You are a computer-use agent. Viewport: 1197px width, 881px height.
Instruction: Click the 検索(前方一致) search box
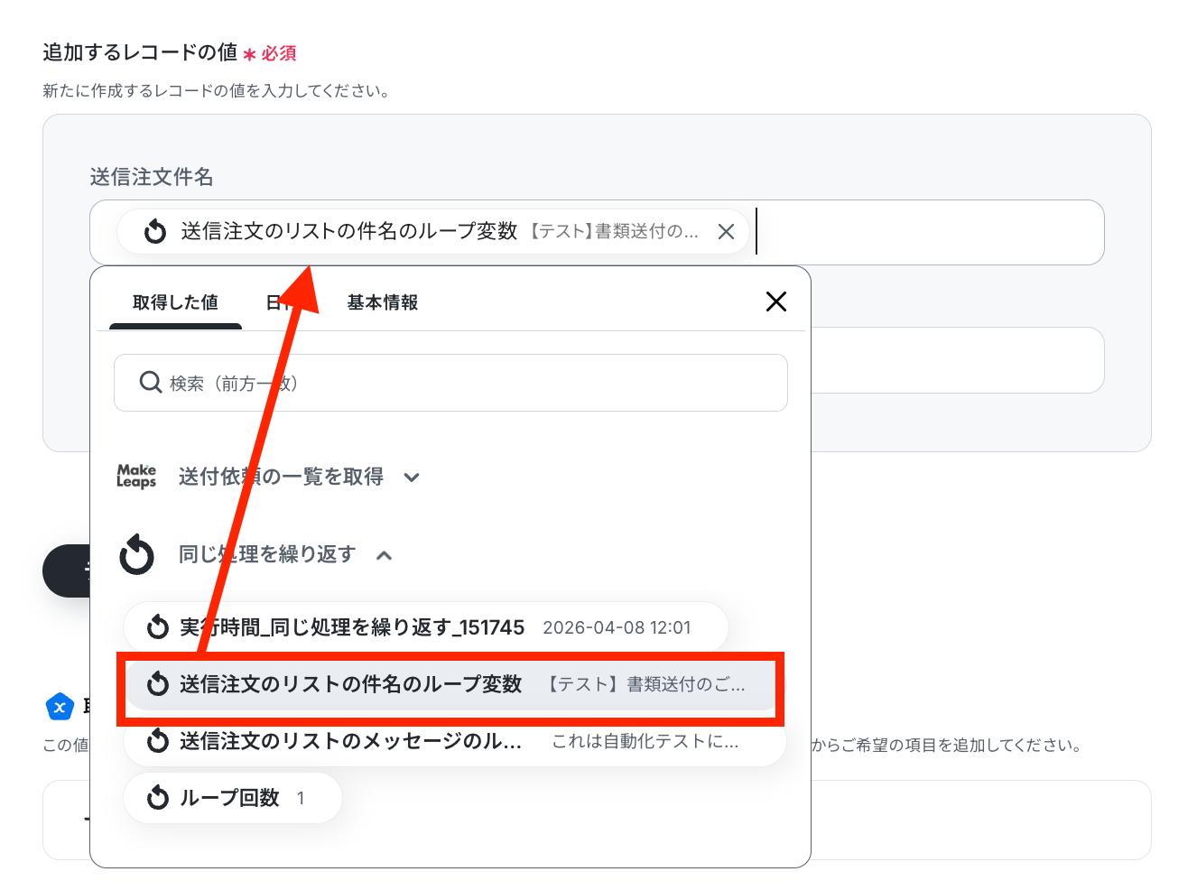(450, 383)
